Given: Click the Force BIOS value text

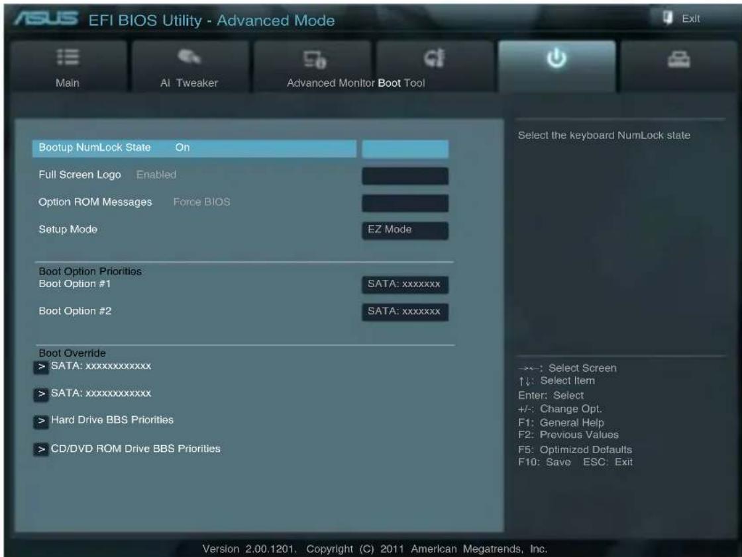Looking at the screenshot, I should [201, 202].
